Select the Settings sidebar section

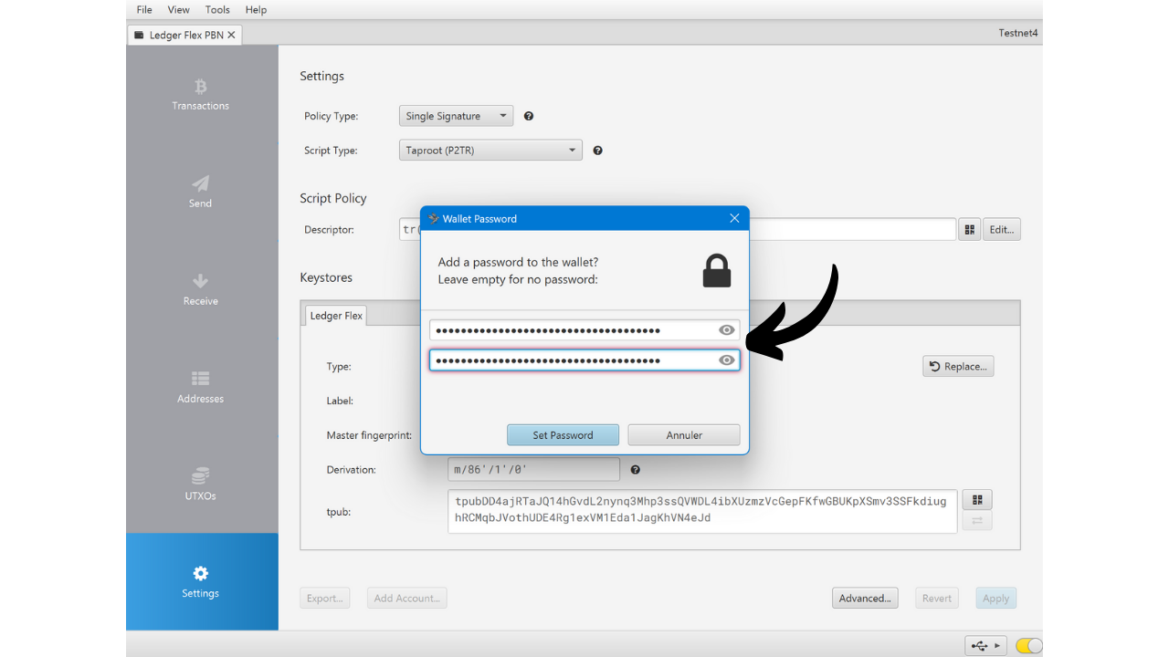(x=201, y=581)
